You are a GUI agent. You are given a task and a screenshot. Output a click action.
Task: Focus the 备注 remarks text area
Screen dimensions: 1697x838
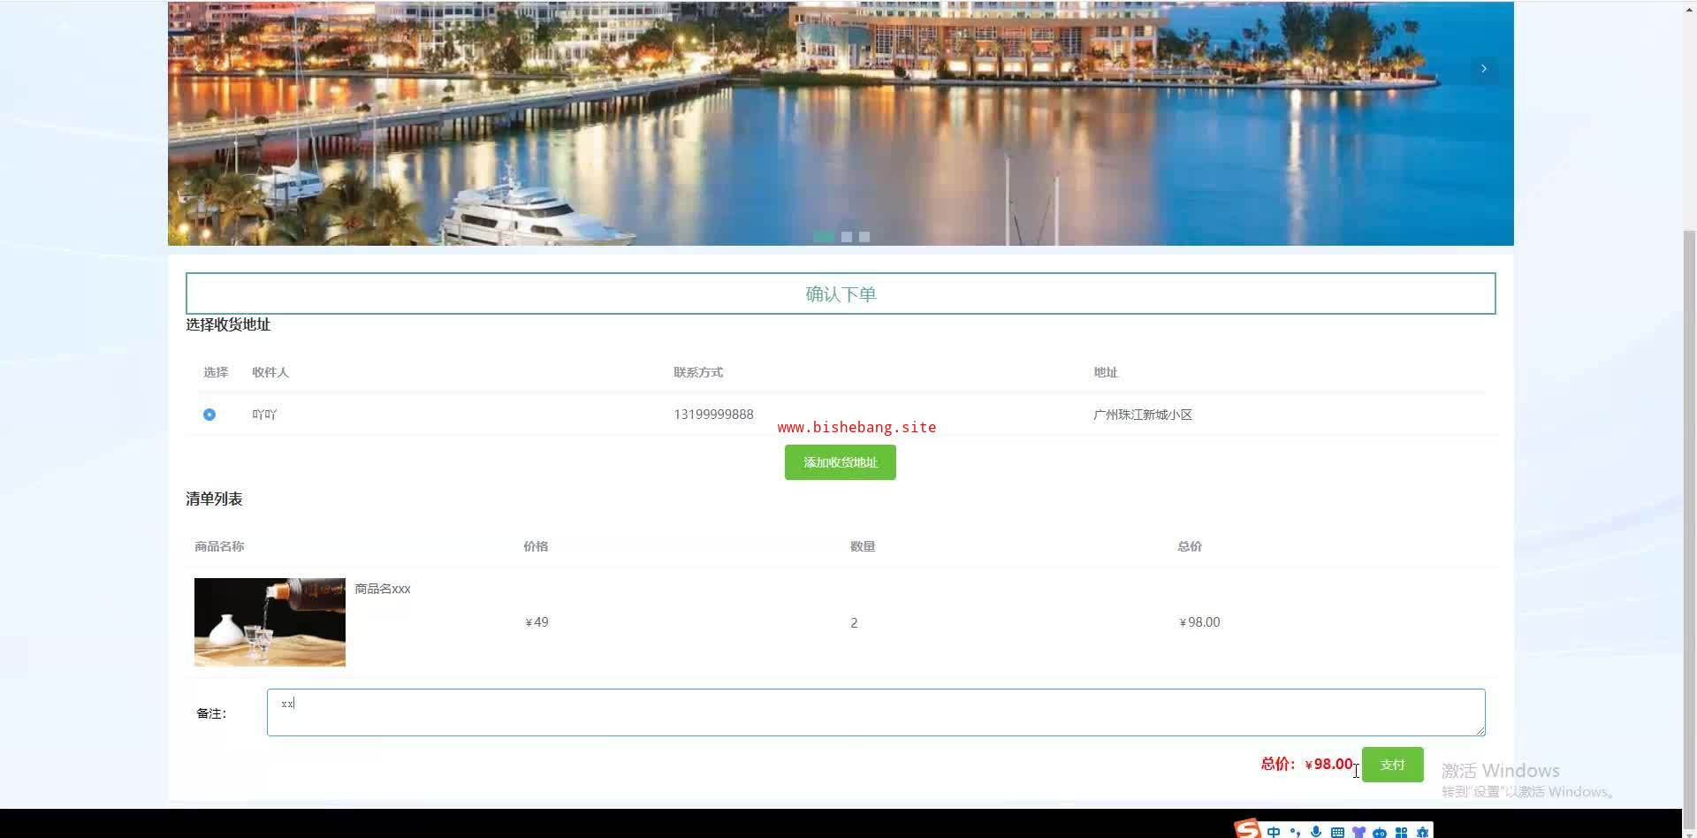(x=876, y=712)
